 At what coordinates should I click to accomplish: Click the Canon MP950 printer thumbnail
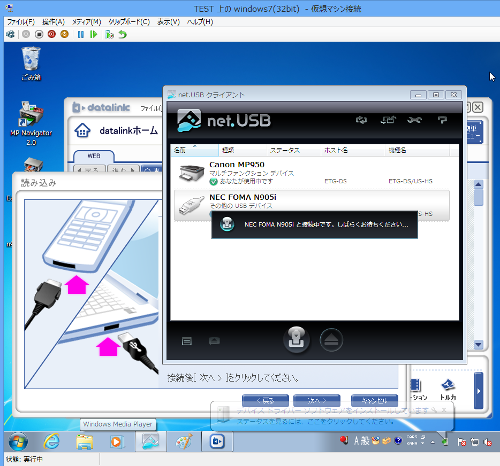(x=191, y=174)
